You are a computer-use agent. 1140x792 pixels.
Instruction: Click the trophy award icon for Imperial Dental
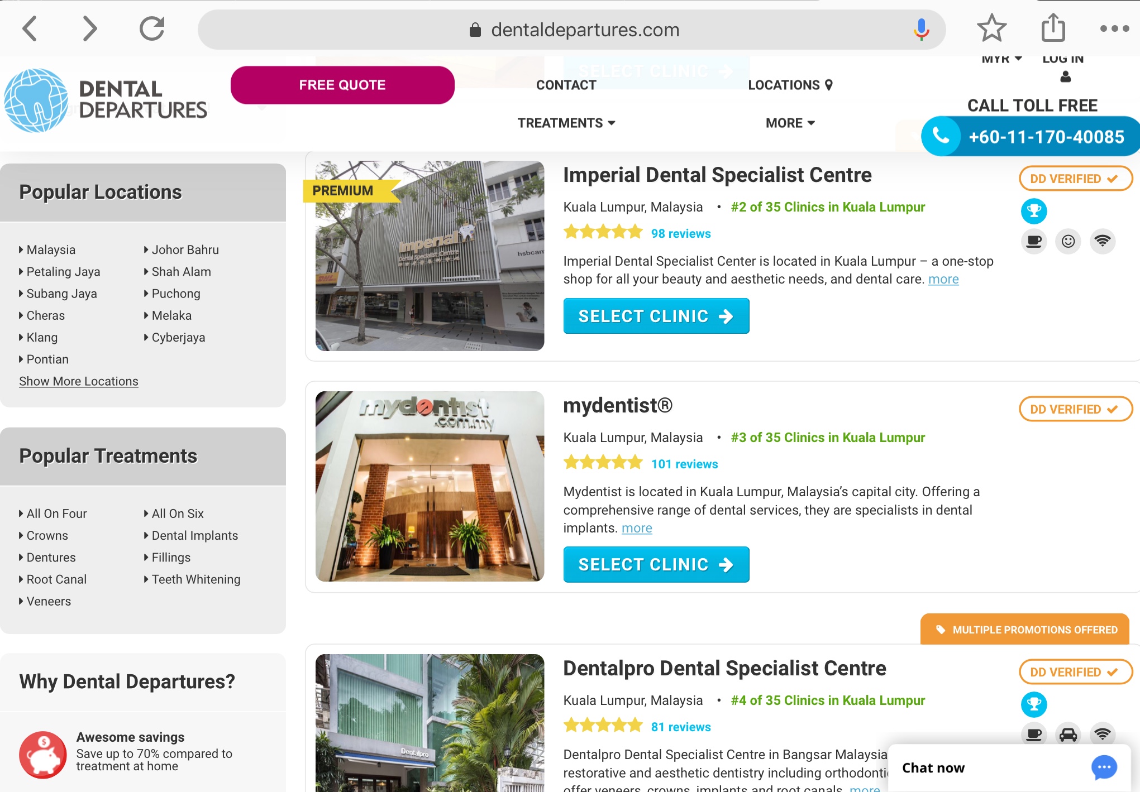point(1034,211)
